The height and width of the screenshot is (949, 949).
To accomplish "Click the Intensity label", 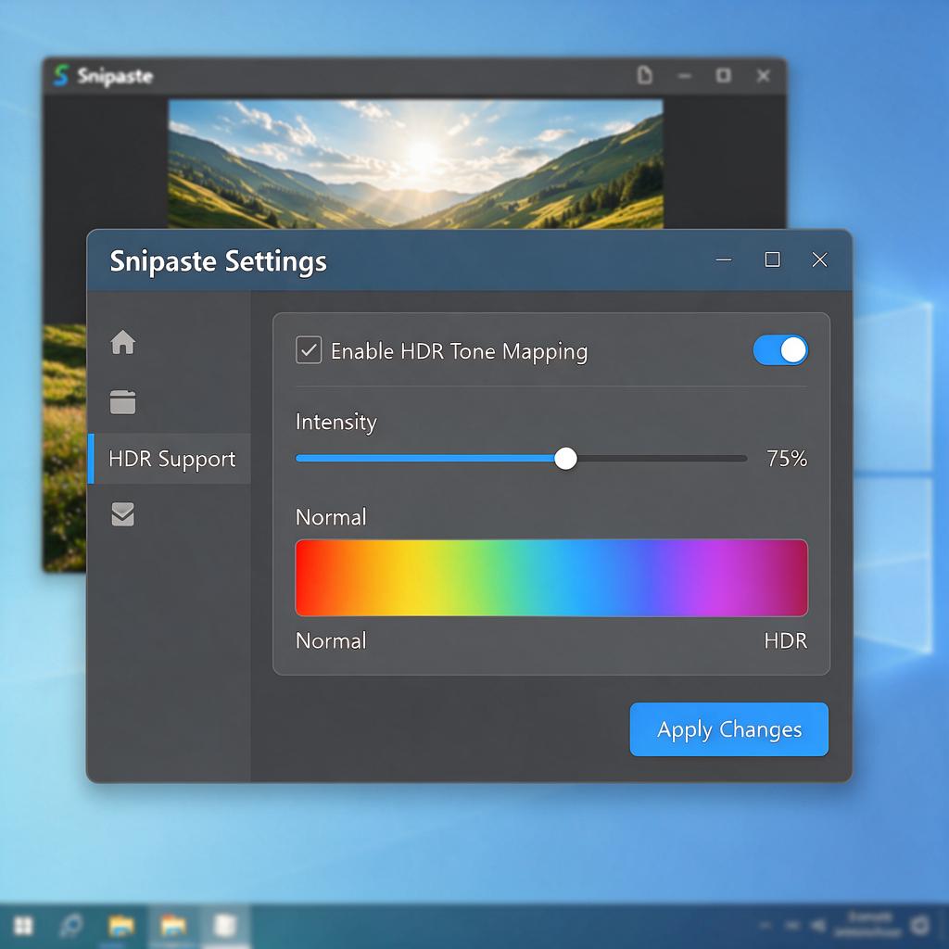I will click(335, 422).
